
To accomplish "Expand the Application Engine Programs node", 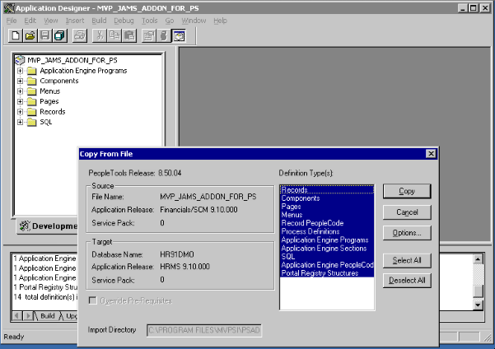I will tap(21, 71).
